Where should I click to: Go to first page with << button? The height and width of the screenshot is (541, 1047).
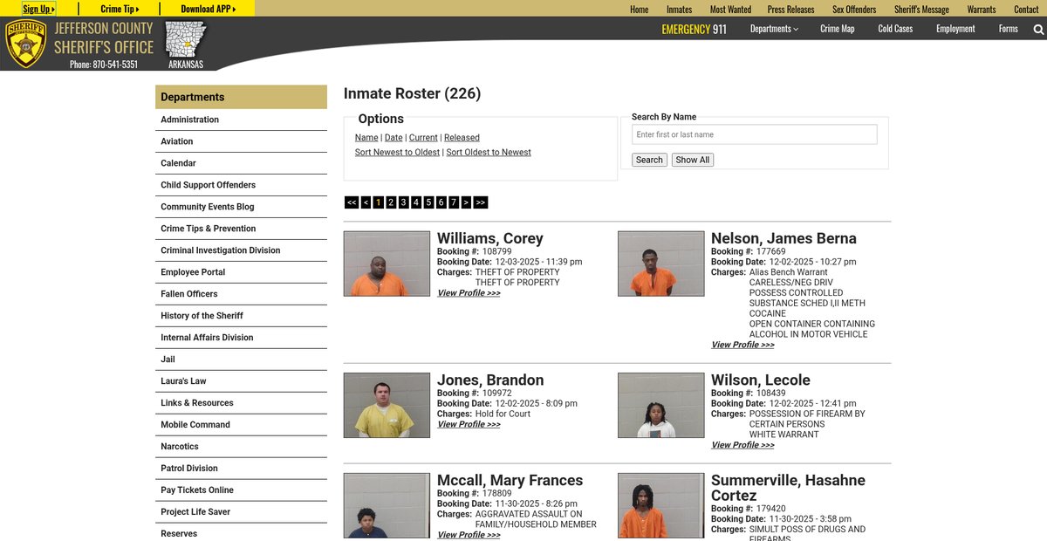tap(352, 202)
